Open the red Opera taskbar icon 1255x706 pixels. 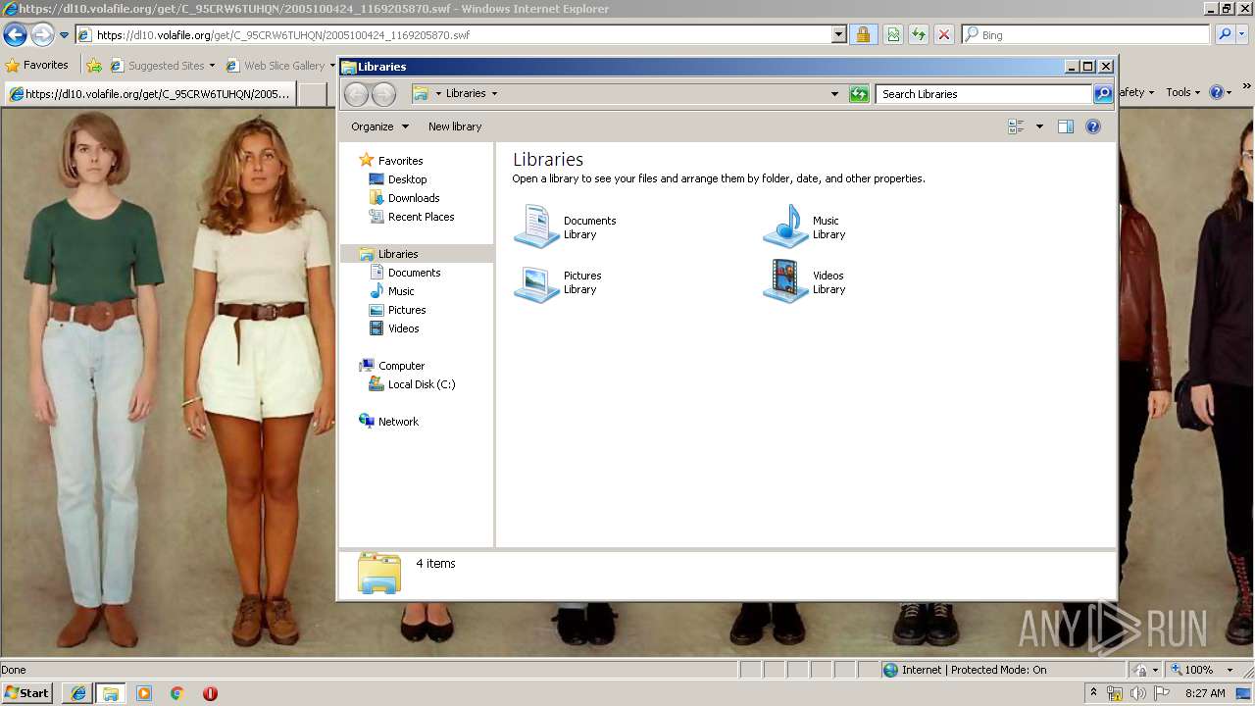[x=210, y=693]
